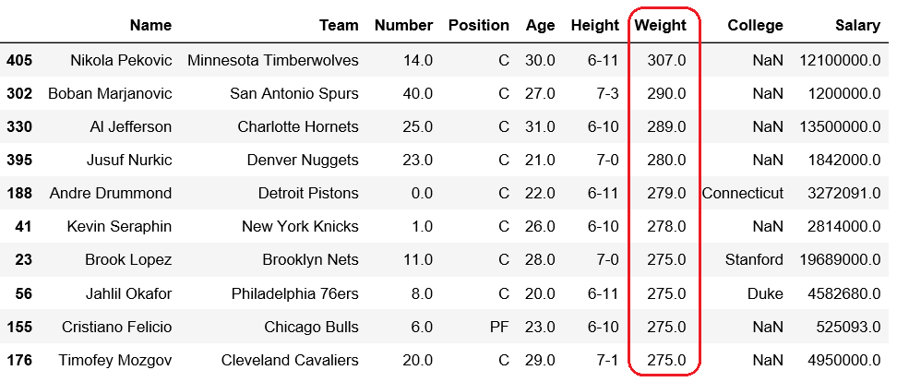The width and height of the screenshot is (897, 382).
Task: Click the Connecticut college cell
Action: pyautogui.click(x=743, y=193)
